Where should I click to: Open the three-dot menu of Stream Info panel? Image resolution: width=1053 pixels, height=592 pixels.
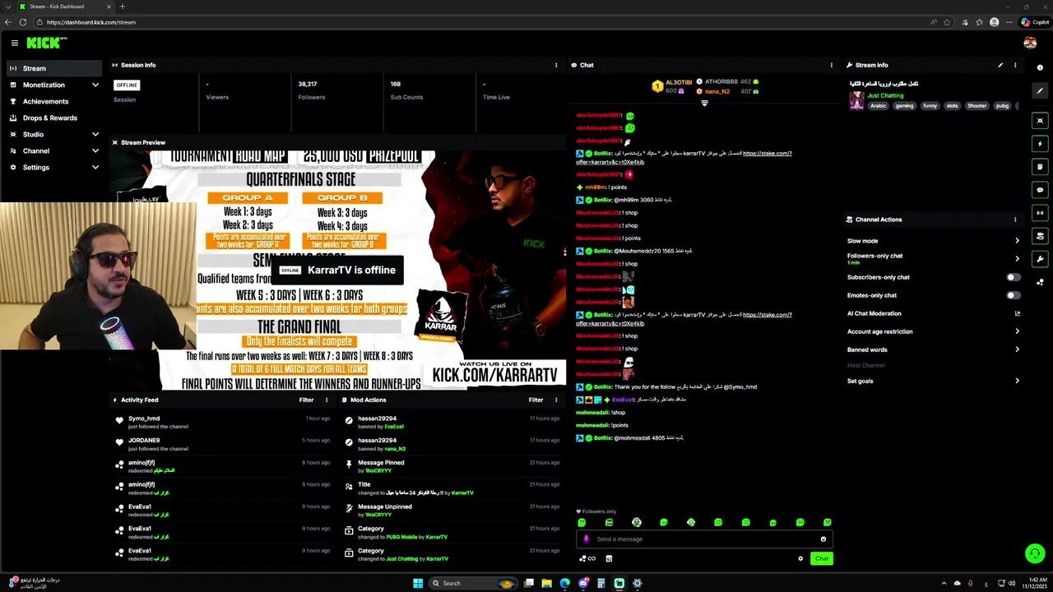pos(1015,65)
